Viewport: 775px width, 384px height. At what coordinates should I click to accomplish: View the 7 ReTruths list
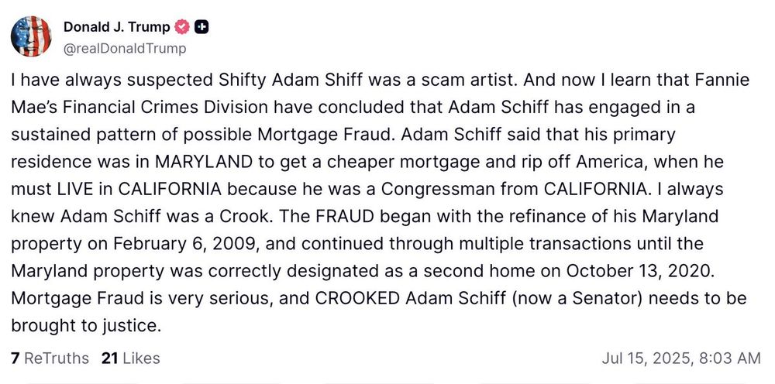(x=50, y=358)
